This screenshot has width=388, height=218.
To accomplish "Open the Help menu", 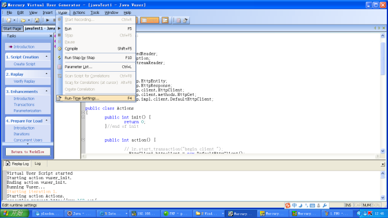I will (x=127, y=12).
